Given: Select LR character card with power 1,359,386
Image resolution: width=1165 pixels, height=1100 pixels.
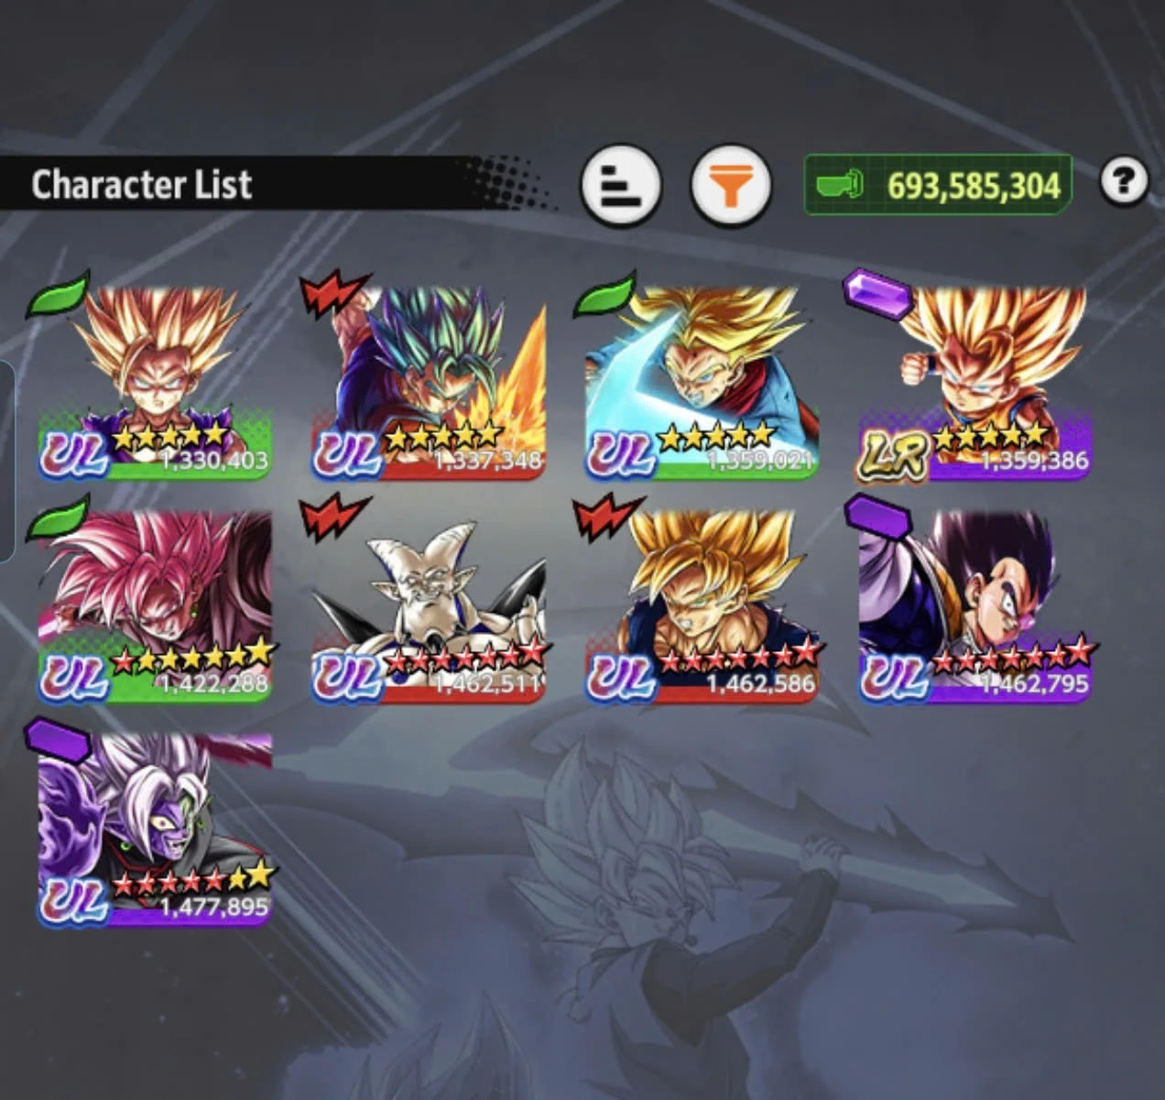Looking at the screenshot, I should (975, 383).
